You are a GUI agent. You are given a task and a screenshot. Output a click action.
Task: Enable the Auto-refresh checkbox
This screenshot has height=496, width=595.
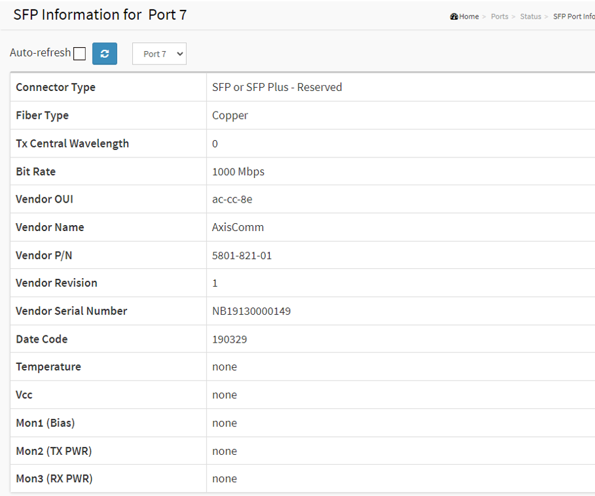[x=80, y=53]
